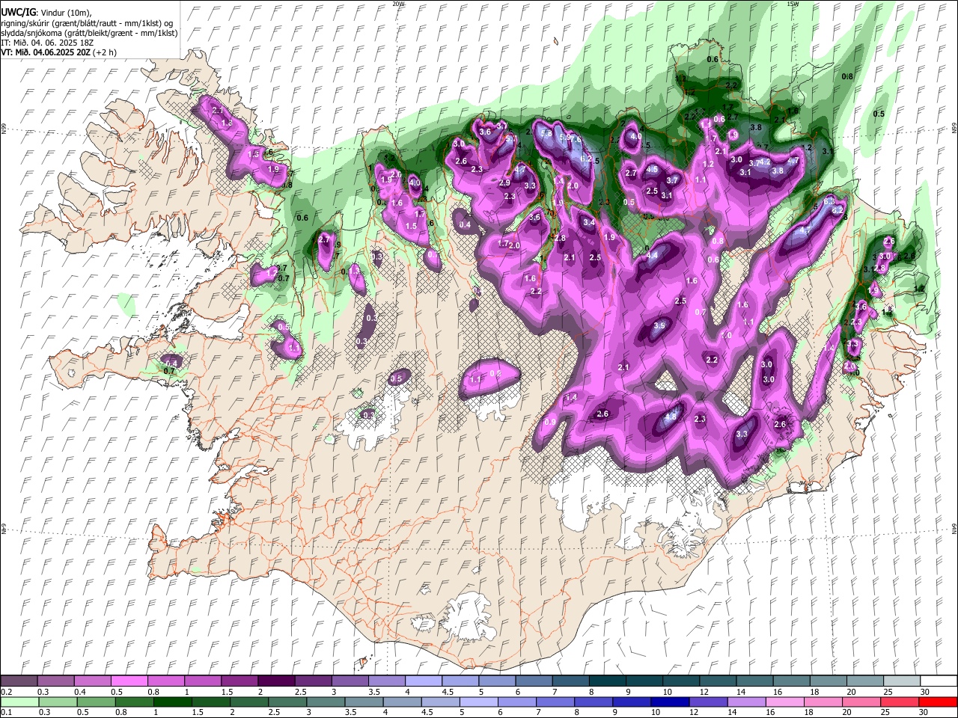Click the light green 0.3 rain swatch

[58, 702]
